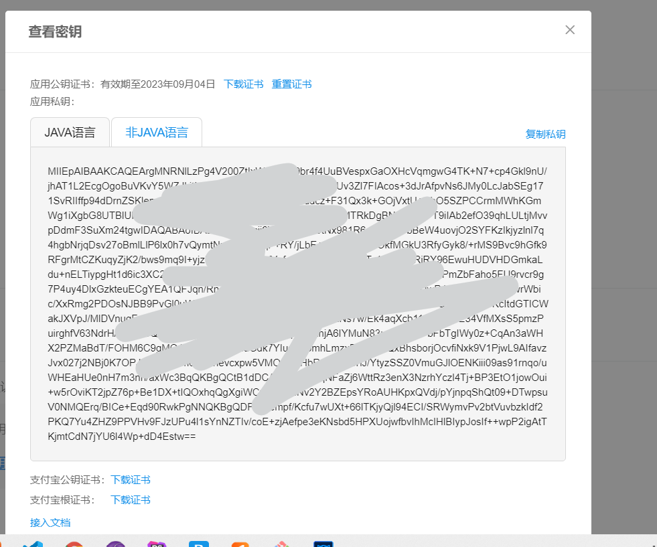Image resolution: width=657 pixels, height=547 pixels.
Task: Click 下载证书 next to 应用公钥证书
Action: [243, 84]
